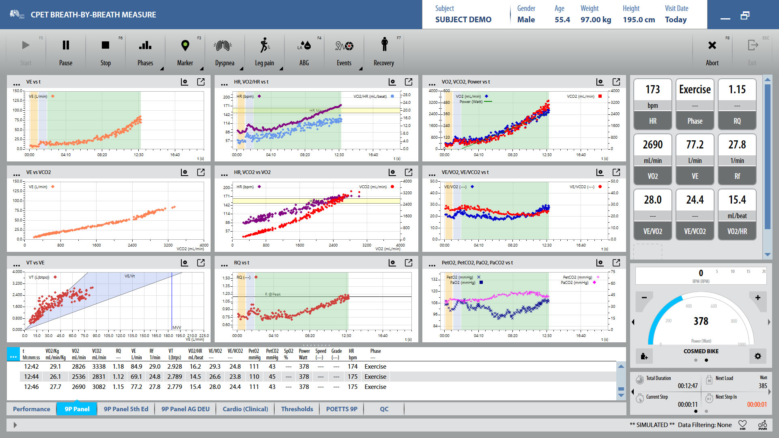Switch to the Thresholds tab
Screen dimensions: 779x438
pyautogui.click(x=297, y=409)
